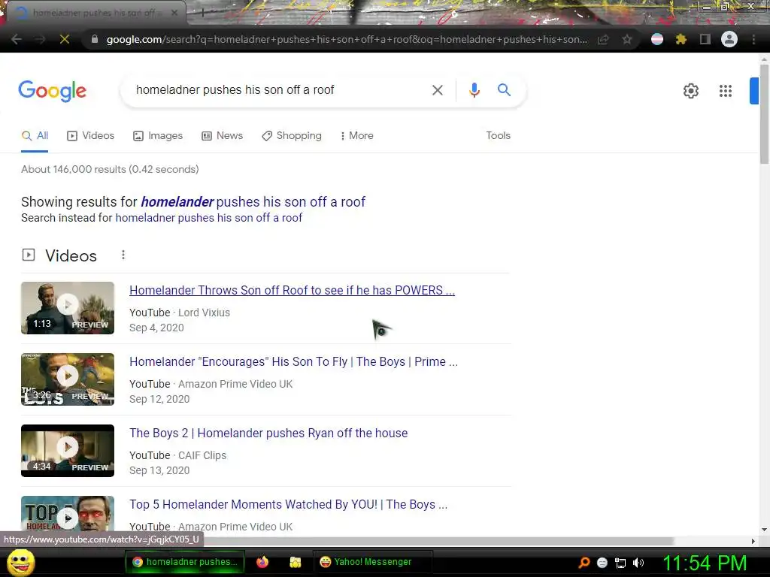Screen dimensions: 770x577
Task: Open the striped flag extension icon
Action: pyautogui.click(x=657, y=39)
